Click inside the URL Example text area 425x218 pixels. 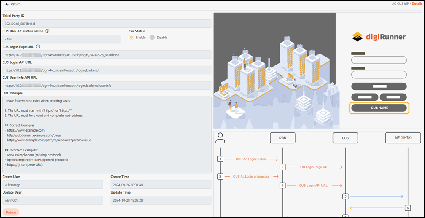pos(107,135)
